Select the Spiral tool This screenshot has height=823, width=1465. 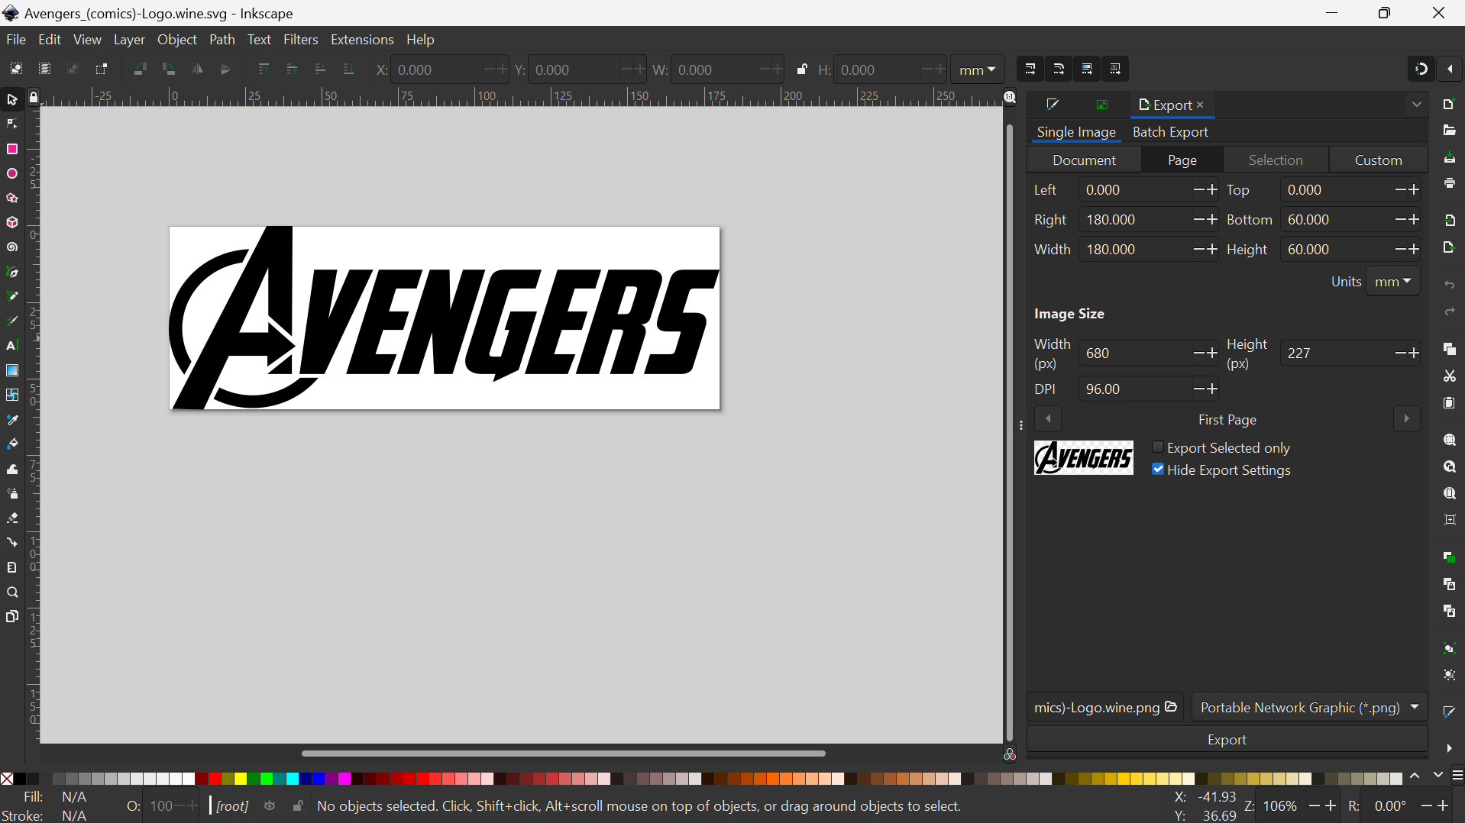pos(12,248)
